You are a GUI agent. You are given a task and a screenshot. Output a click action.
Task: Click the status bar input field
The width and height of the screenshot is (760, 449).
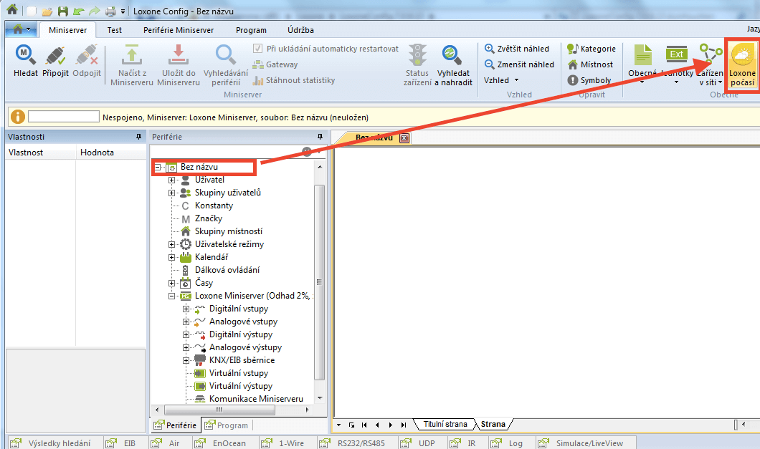(63, 117)
